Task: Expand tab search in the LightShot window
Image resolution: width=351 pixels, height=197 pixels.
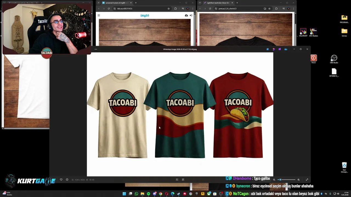Action: tap(200, 3)
